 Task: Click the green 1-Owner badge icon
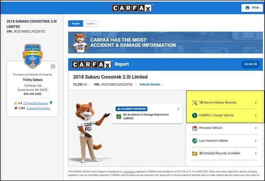pos(195,116)
